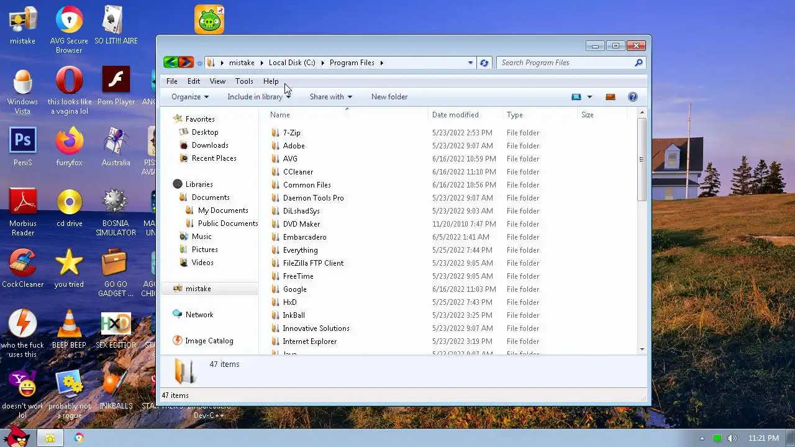Viewport: 795px width, 447px height.
Task: Select the PeniS Photoshop desktop icon
Action: tap(22, 147)
